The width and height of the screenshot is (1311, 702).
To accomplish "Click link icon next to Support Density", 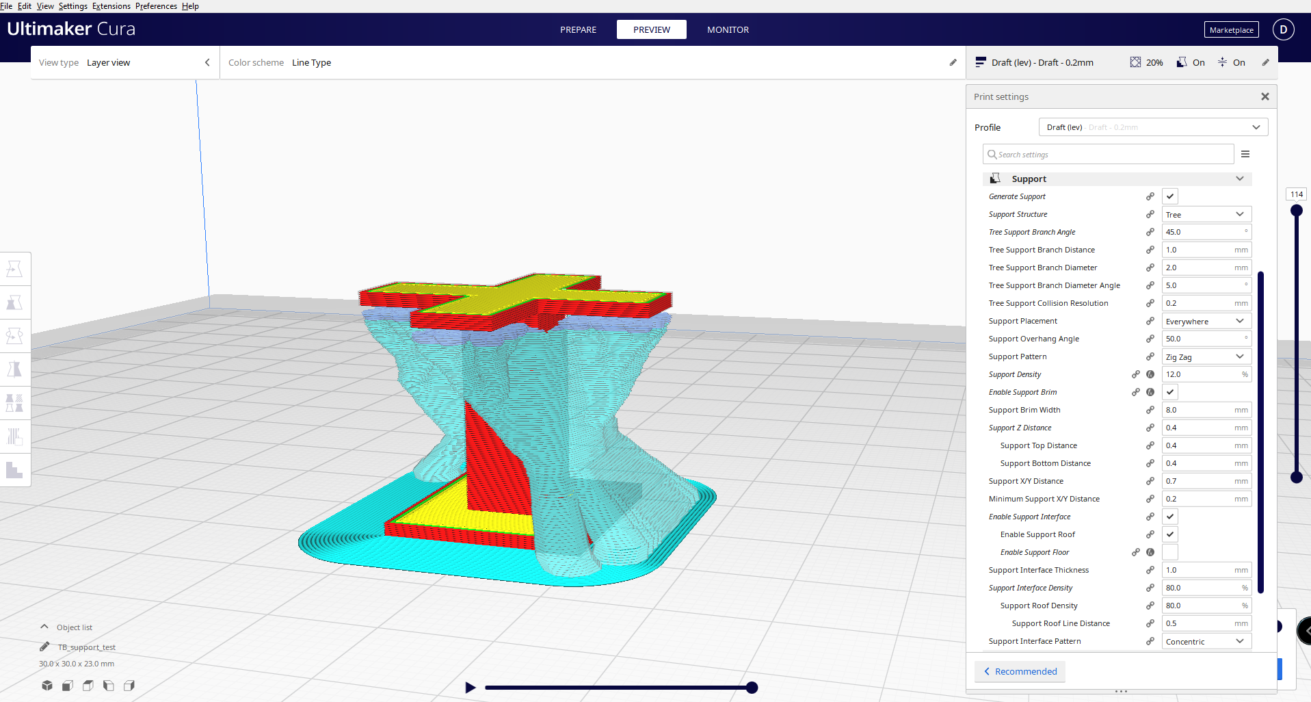I will click(x=1136, y=374).
